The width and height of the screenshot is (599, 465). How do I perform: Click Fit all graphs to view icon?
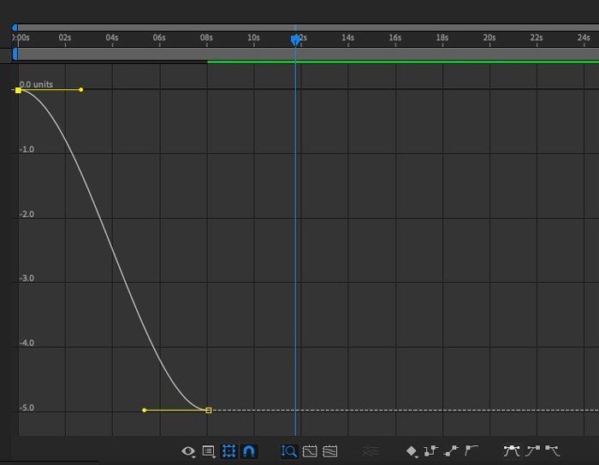click(x=330, y=450)
